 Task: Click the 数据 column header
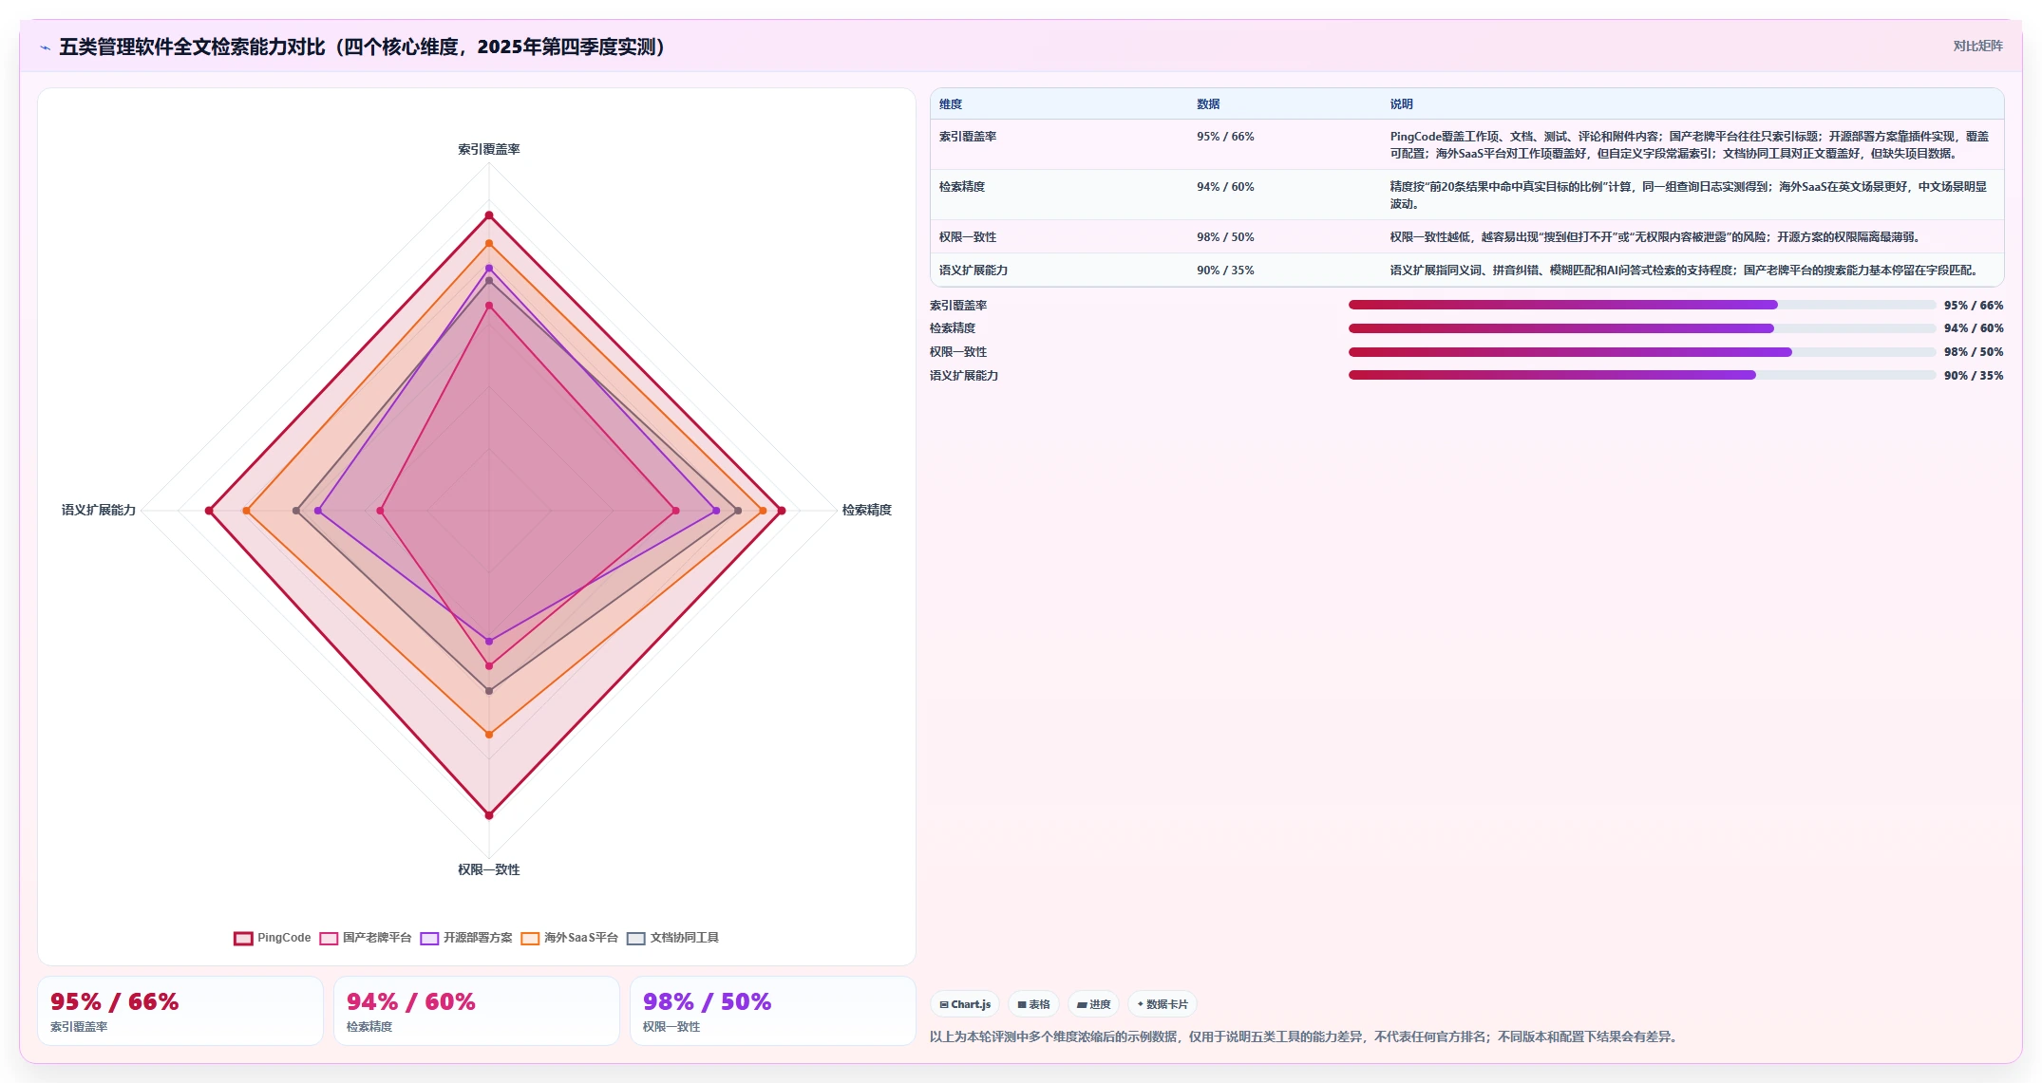pos(1208,104)
